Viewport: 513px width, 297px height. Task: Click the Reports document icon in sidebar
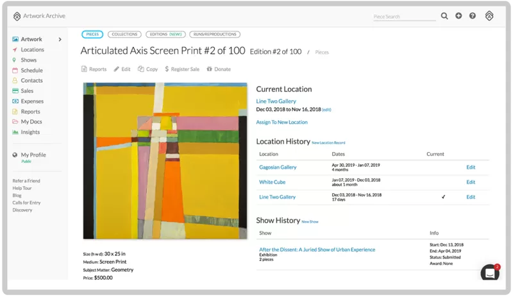coord(15,112)
